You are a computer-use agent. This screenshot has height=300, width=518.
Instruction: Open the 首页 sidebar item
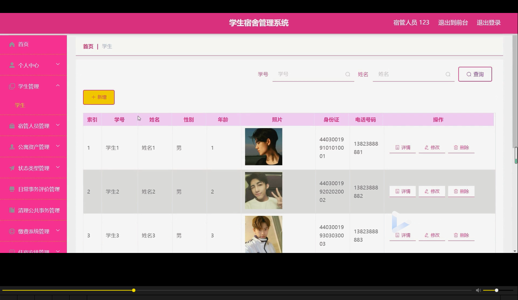[33, 44]
